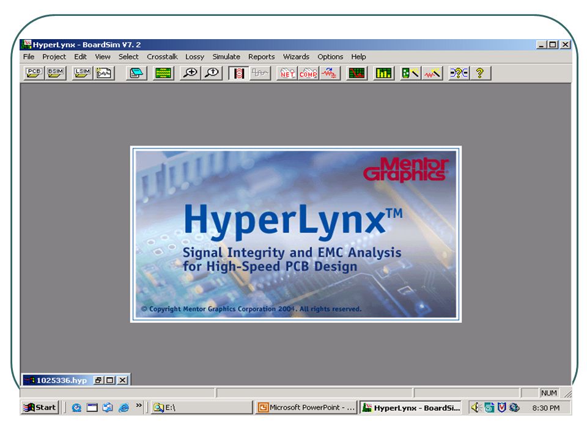Restore the minimized 1025336.hyp window
Screen dimensions: 587x440
98,380
